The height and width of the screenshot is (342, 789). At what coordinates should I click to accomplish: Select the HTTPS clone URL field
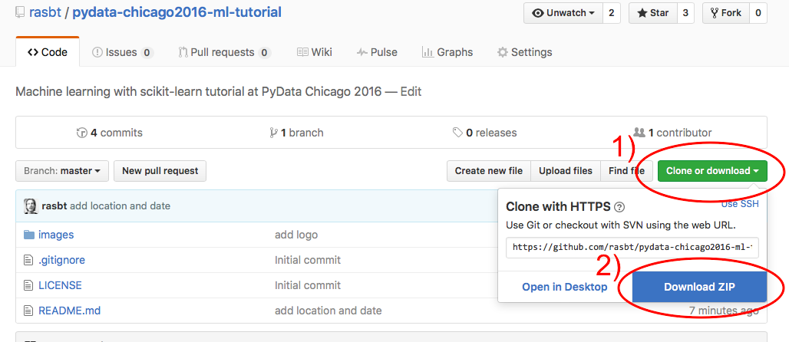pyautogui.click(x=632, y=248)
